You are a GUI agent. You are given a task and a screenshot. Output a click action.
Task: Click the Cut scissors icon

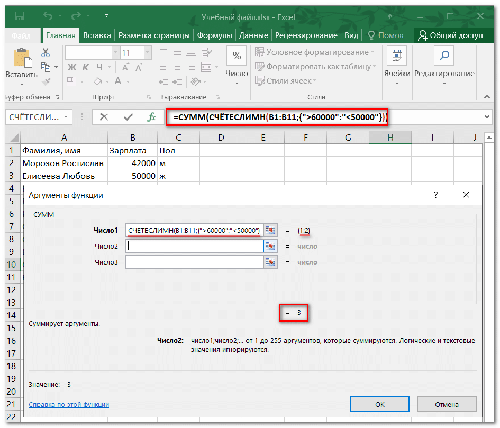(x=46, y=53)
